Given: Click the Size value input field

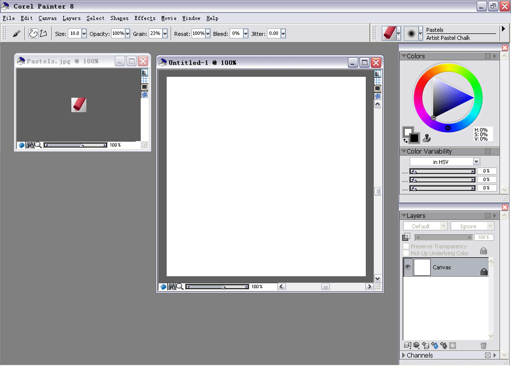Looking at the screenshot, I should 75,33.
